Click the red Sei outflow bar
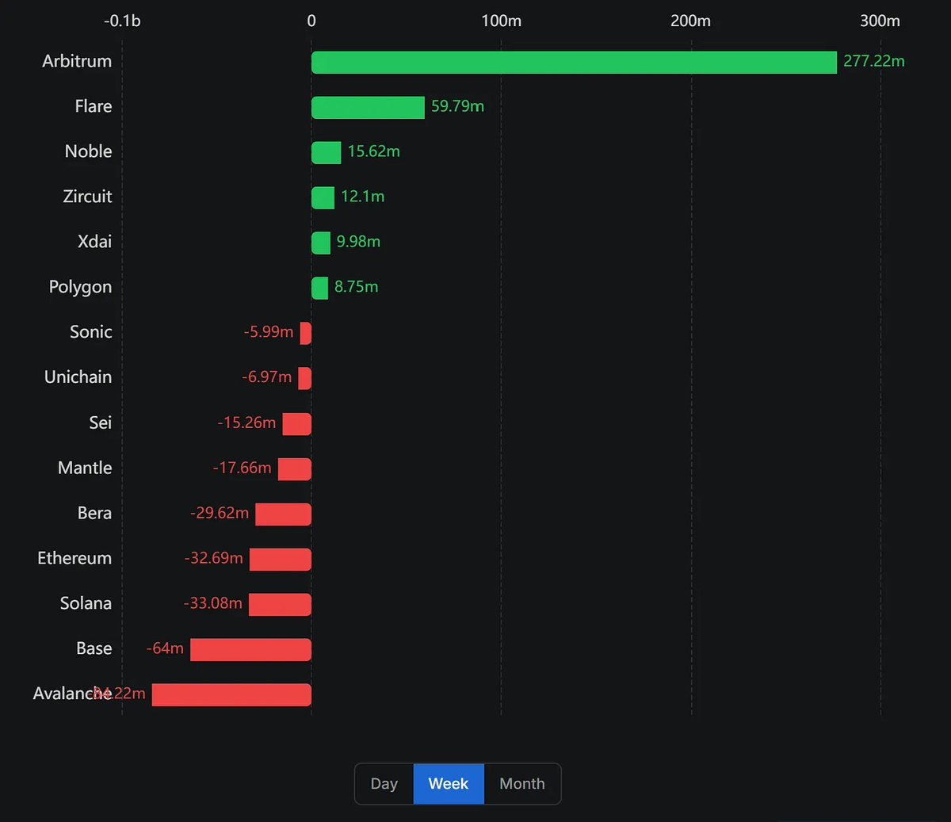This screenshot has width=951, height=822. [x=297, y=424]
